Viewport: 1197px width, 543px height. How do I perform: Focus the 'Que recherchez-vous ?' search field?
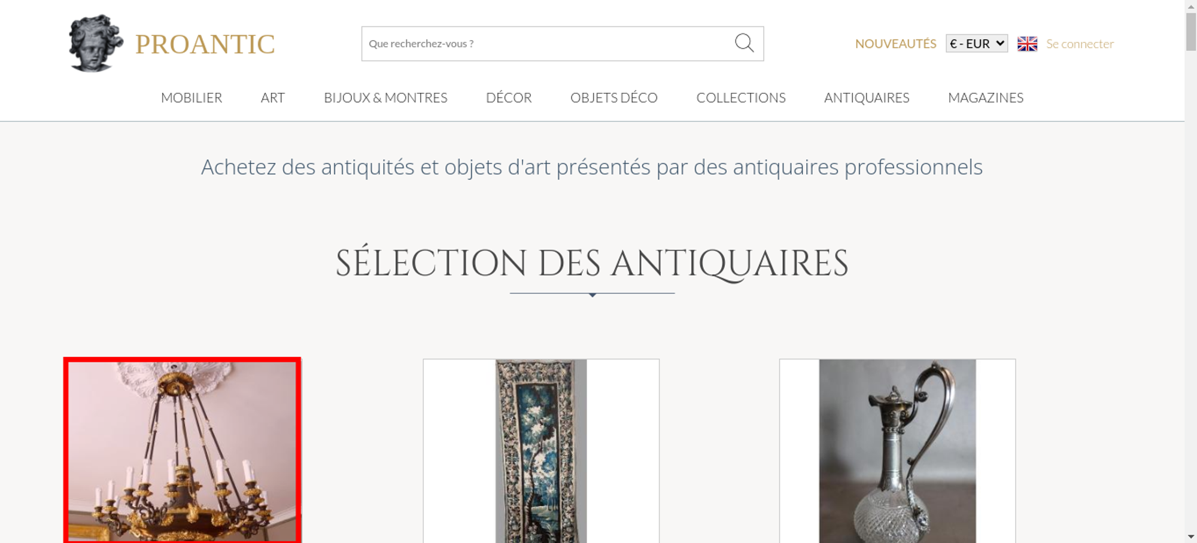[548, 44]
